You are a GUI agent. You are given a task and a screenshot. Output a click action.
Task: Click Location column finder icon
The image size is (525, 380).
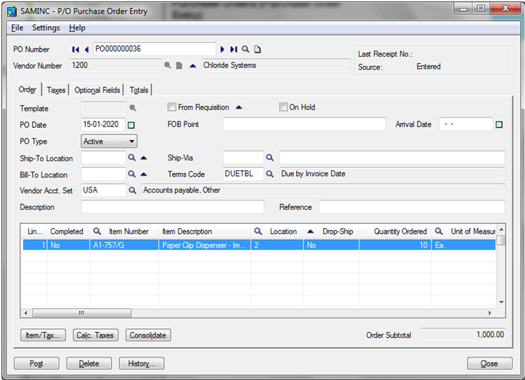pyautogui.click(x=258, y=231)
